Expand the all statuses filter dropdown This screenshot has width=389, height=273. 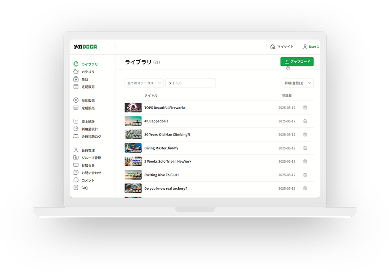coord(144,83)
